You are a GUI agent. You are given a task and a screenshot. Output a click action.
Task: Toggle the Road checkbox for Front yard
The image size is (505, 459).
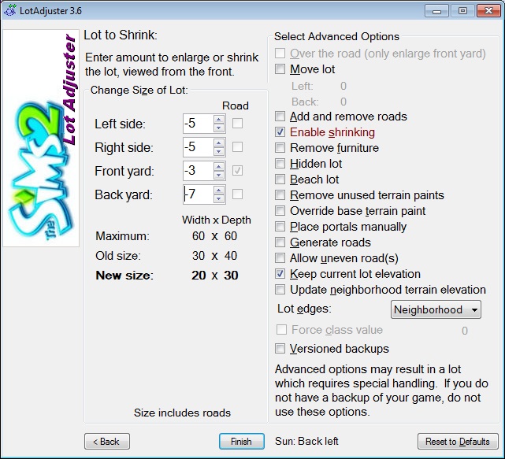click(x=237, y=170)
